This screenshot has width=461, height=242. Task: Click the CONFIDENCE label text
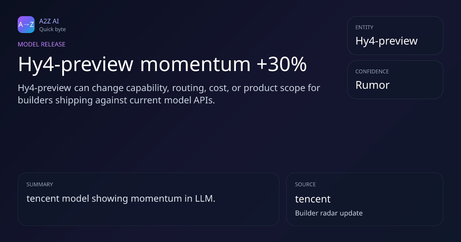coord(372,71)
